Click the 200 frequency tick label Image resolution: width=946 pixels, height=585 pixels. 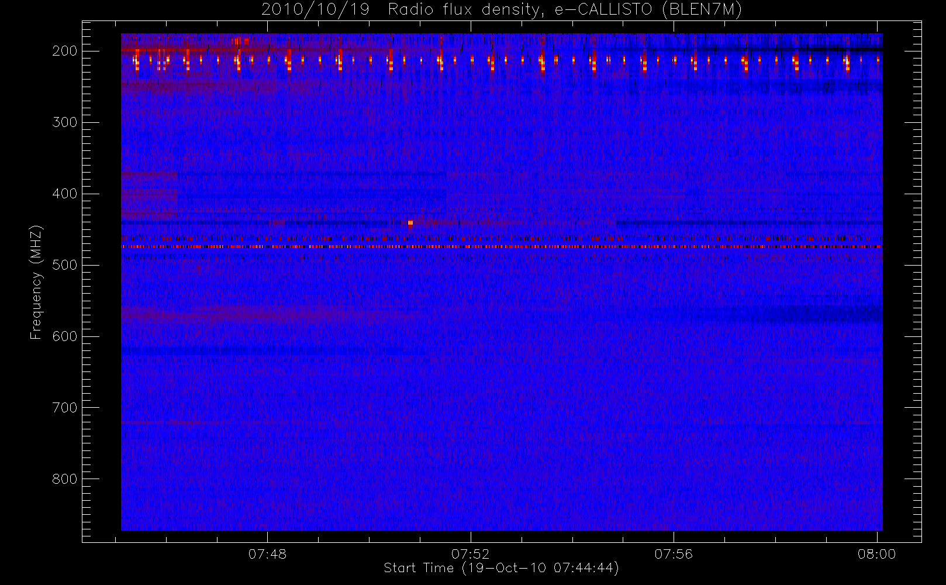tap(65, 51)
